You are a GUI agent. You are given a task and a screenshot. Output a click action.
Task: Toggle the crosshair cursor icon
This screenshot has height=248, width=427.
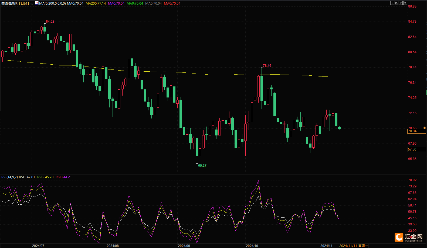point(392,3)
